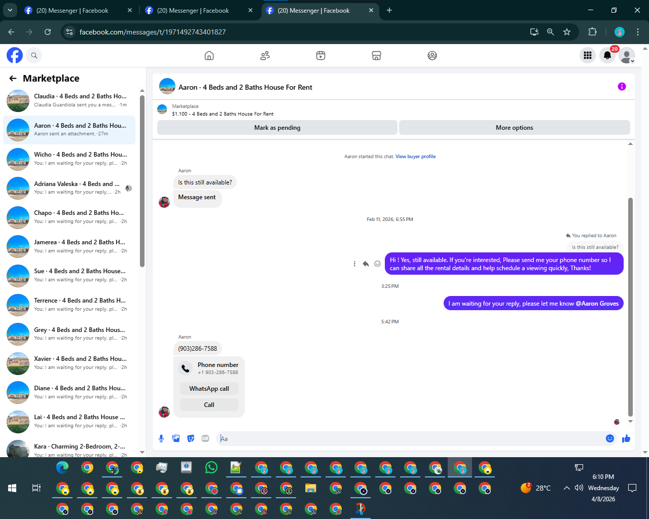Viewport: 649px width, 519px height.
Task: Click the $1,100 listing summary row
Action: (393, 110)
